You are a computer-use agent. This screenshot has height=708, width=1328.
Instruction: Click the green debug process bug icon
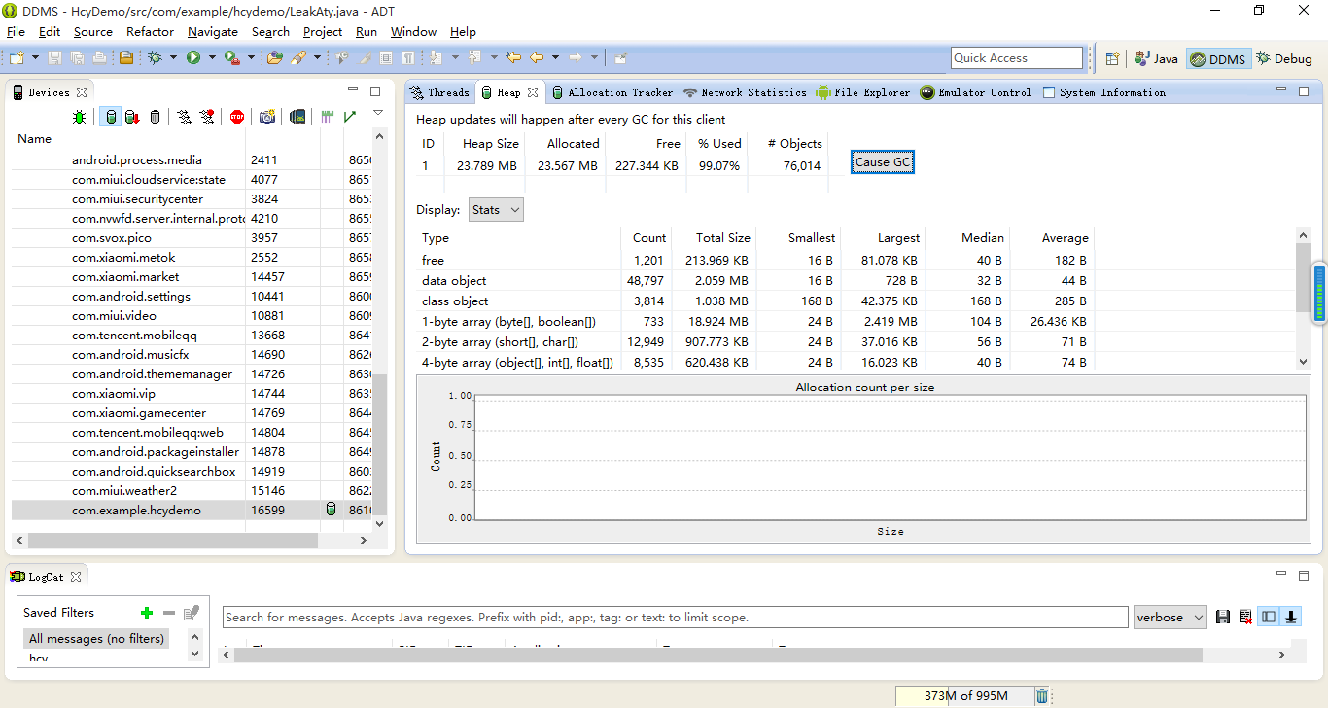79,117
